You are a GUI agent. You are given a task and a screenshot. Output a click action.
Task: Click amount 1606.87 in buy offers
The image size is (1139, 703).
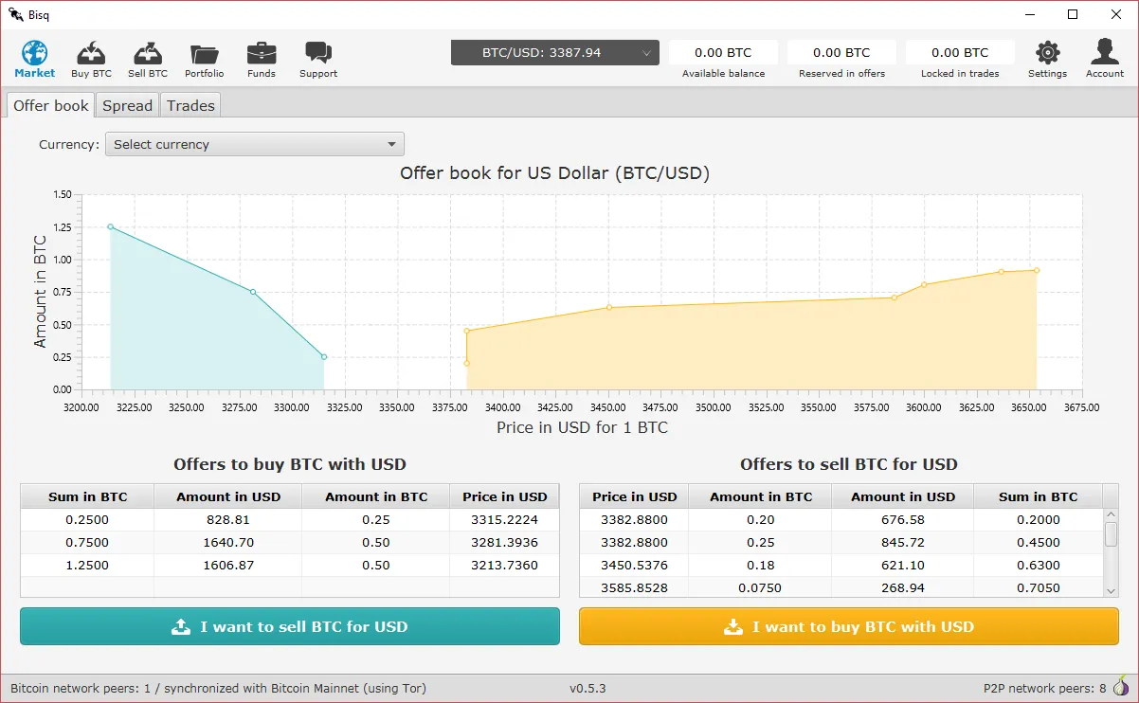click(227, 566)
